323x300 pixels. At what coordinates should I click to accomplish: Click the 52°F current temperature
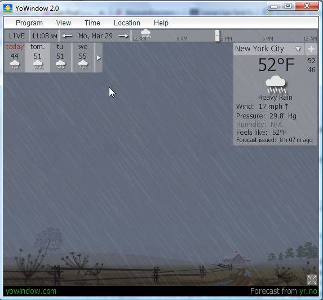[276, 65]
